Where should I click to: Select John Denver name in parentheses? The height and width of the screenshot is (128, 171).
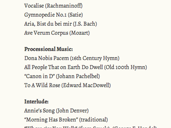72,111
